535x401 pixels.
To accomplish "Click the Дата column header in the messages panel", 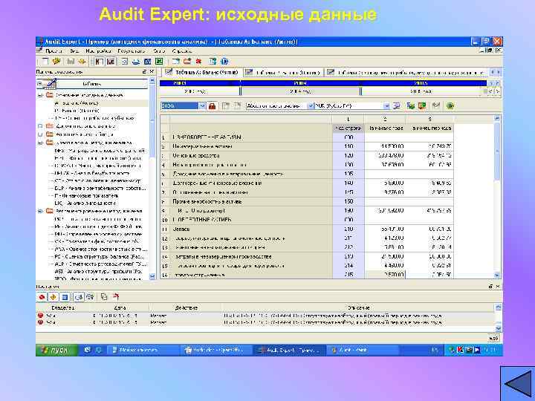I will pyautogui.click(x=120, y=308).
